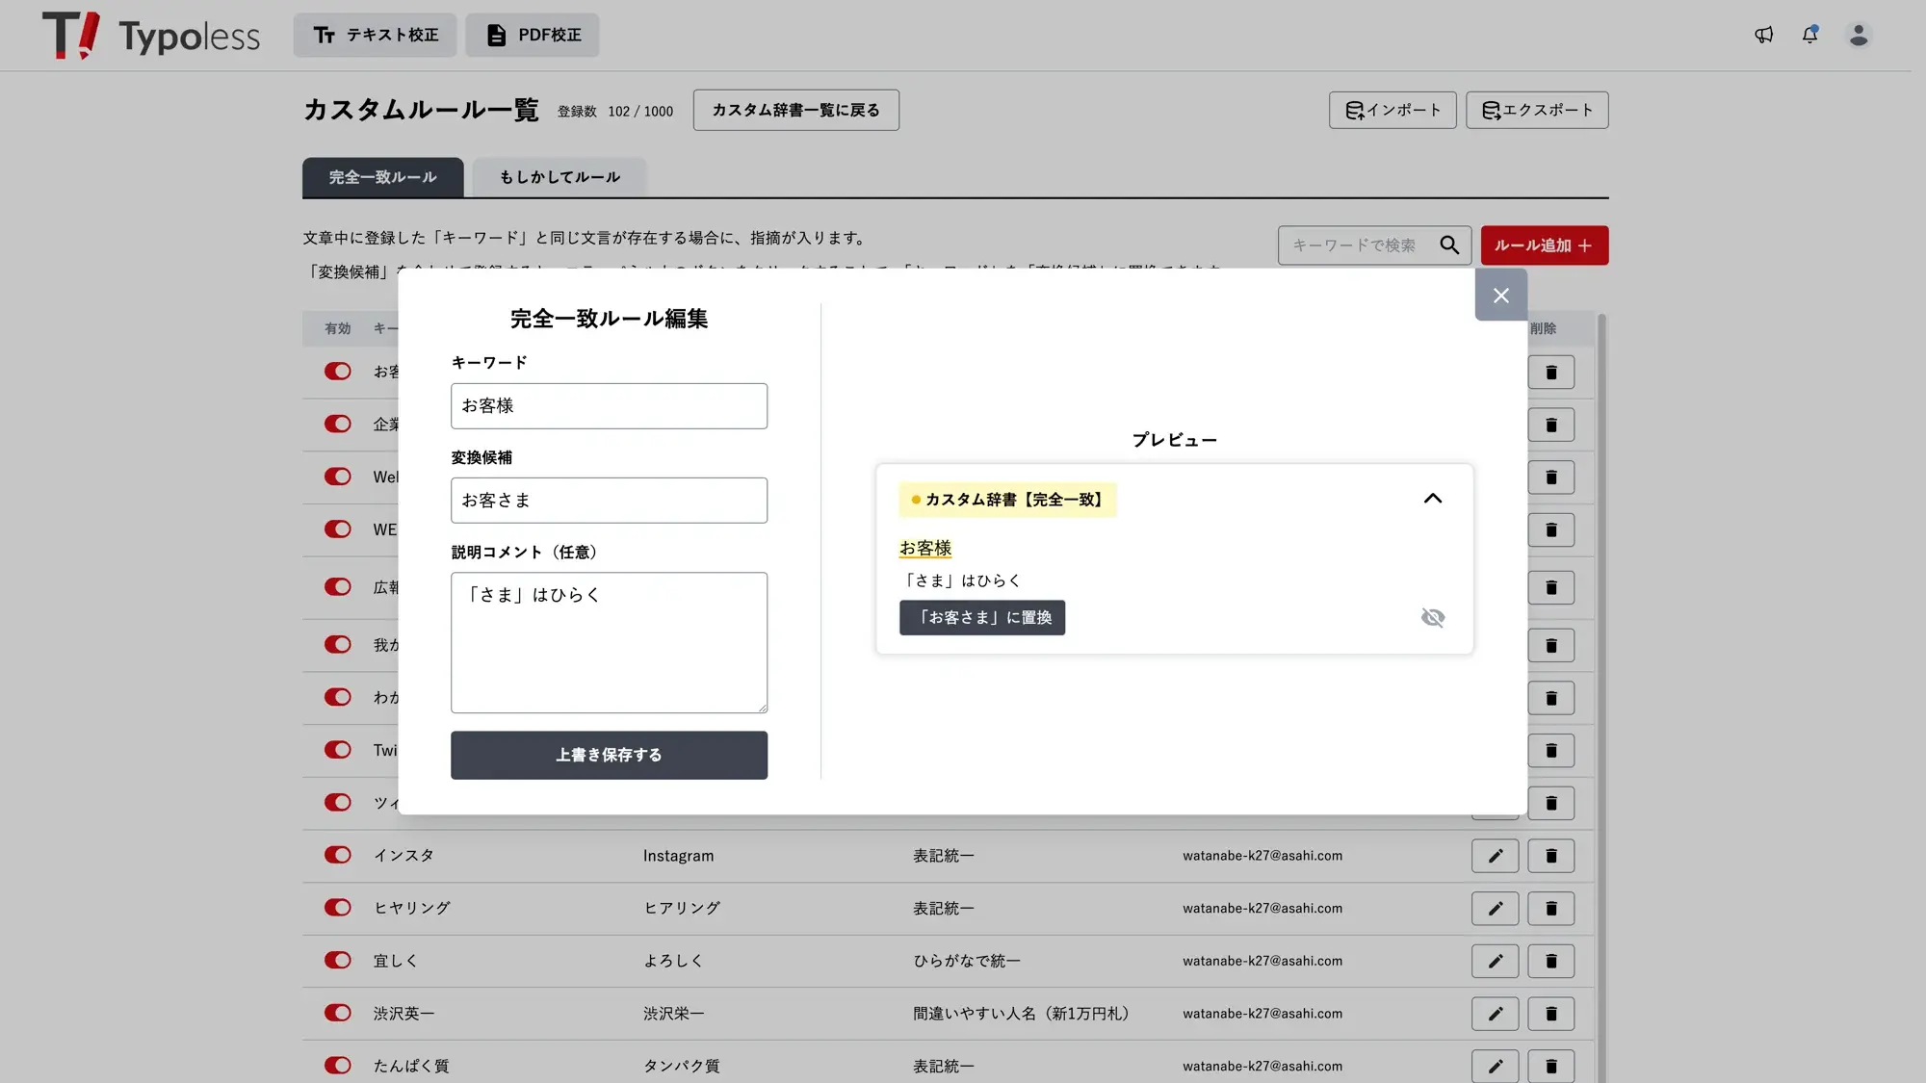Open the PDF校正 menu tab
Screen dimensions: 1926x1083
(533, 35)
